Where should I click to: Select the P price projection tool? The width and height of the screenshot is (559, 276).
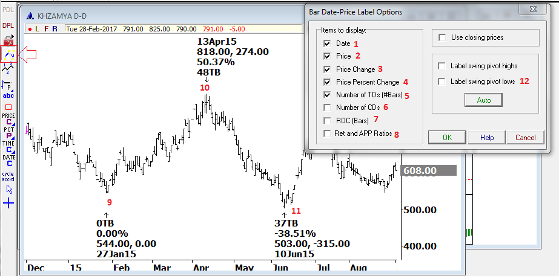(8, 86)
